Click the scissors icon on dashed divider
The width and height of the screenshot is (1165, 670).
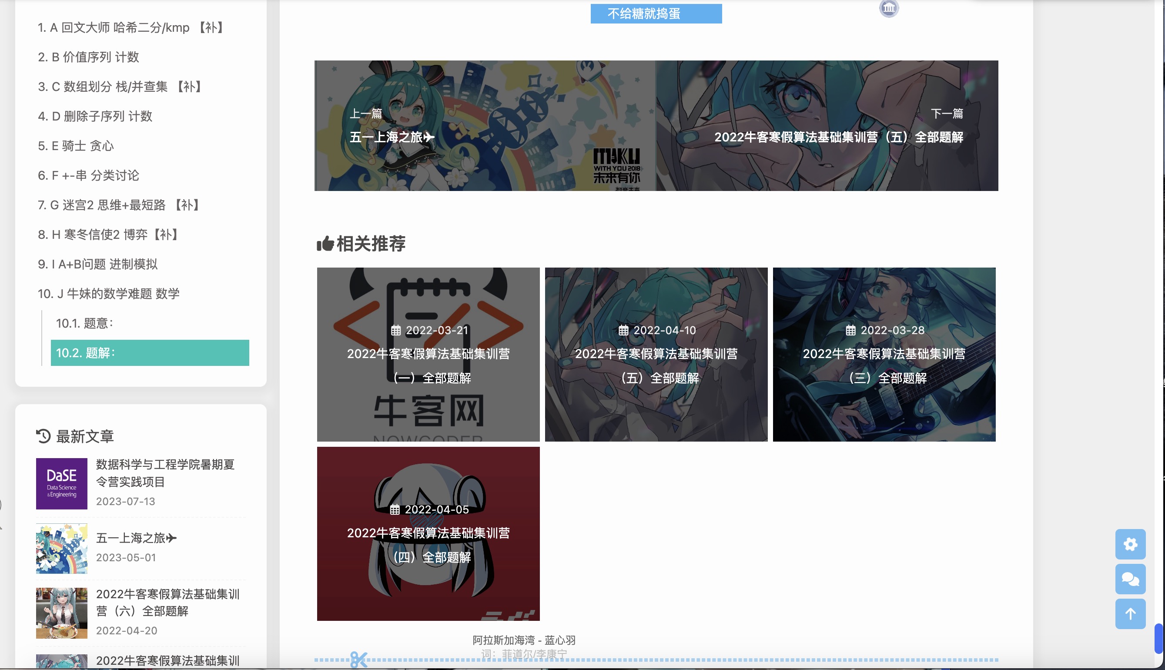358,660
